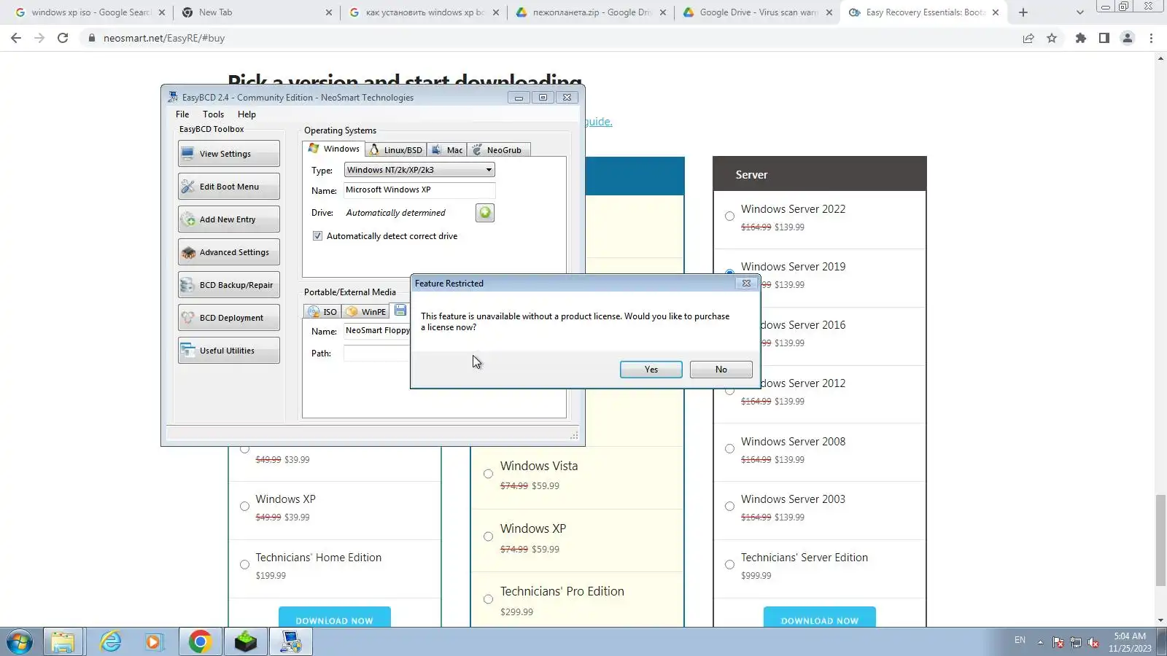Show hidden icons in the system tray

[1040, 642]
